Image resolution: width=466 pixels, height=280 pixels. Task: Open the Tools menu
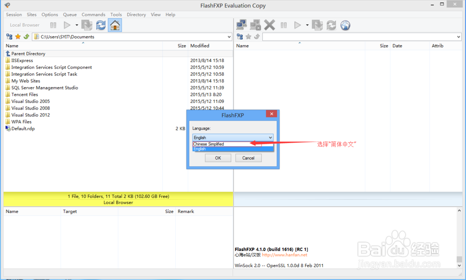(x=116, y=14)
